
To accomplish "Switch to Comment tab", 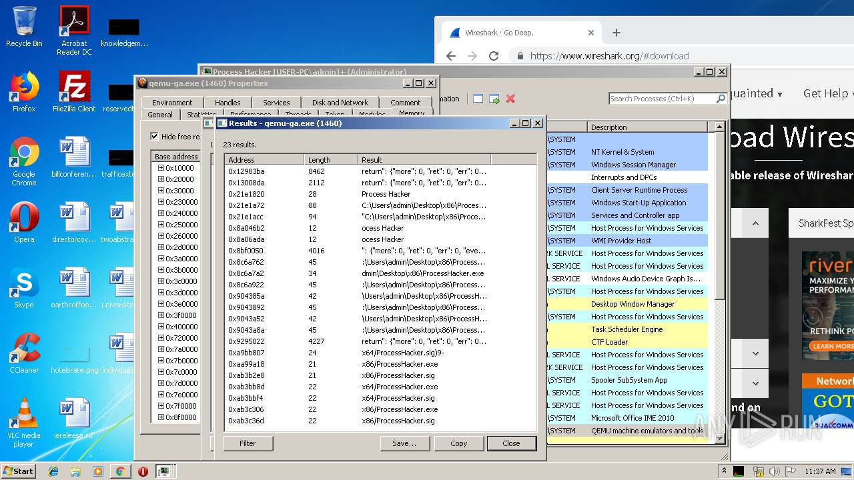I will [x=406, y=103].
